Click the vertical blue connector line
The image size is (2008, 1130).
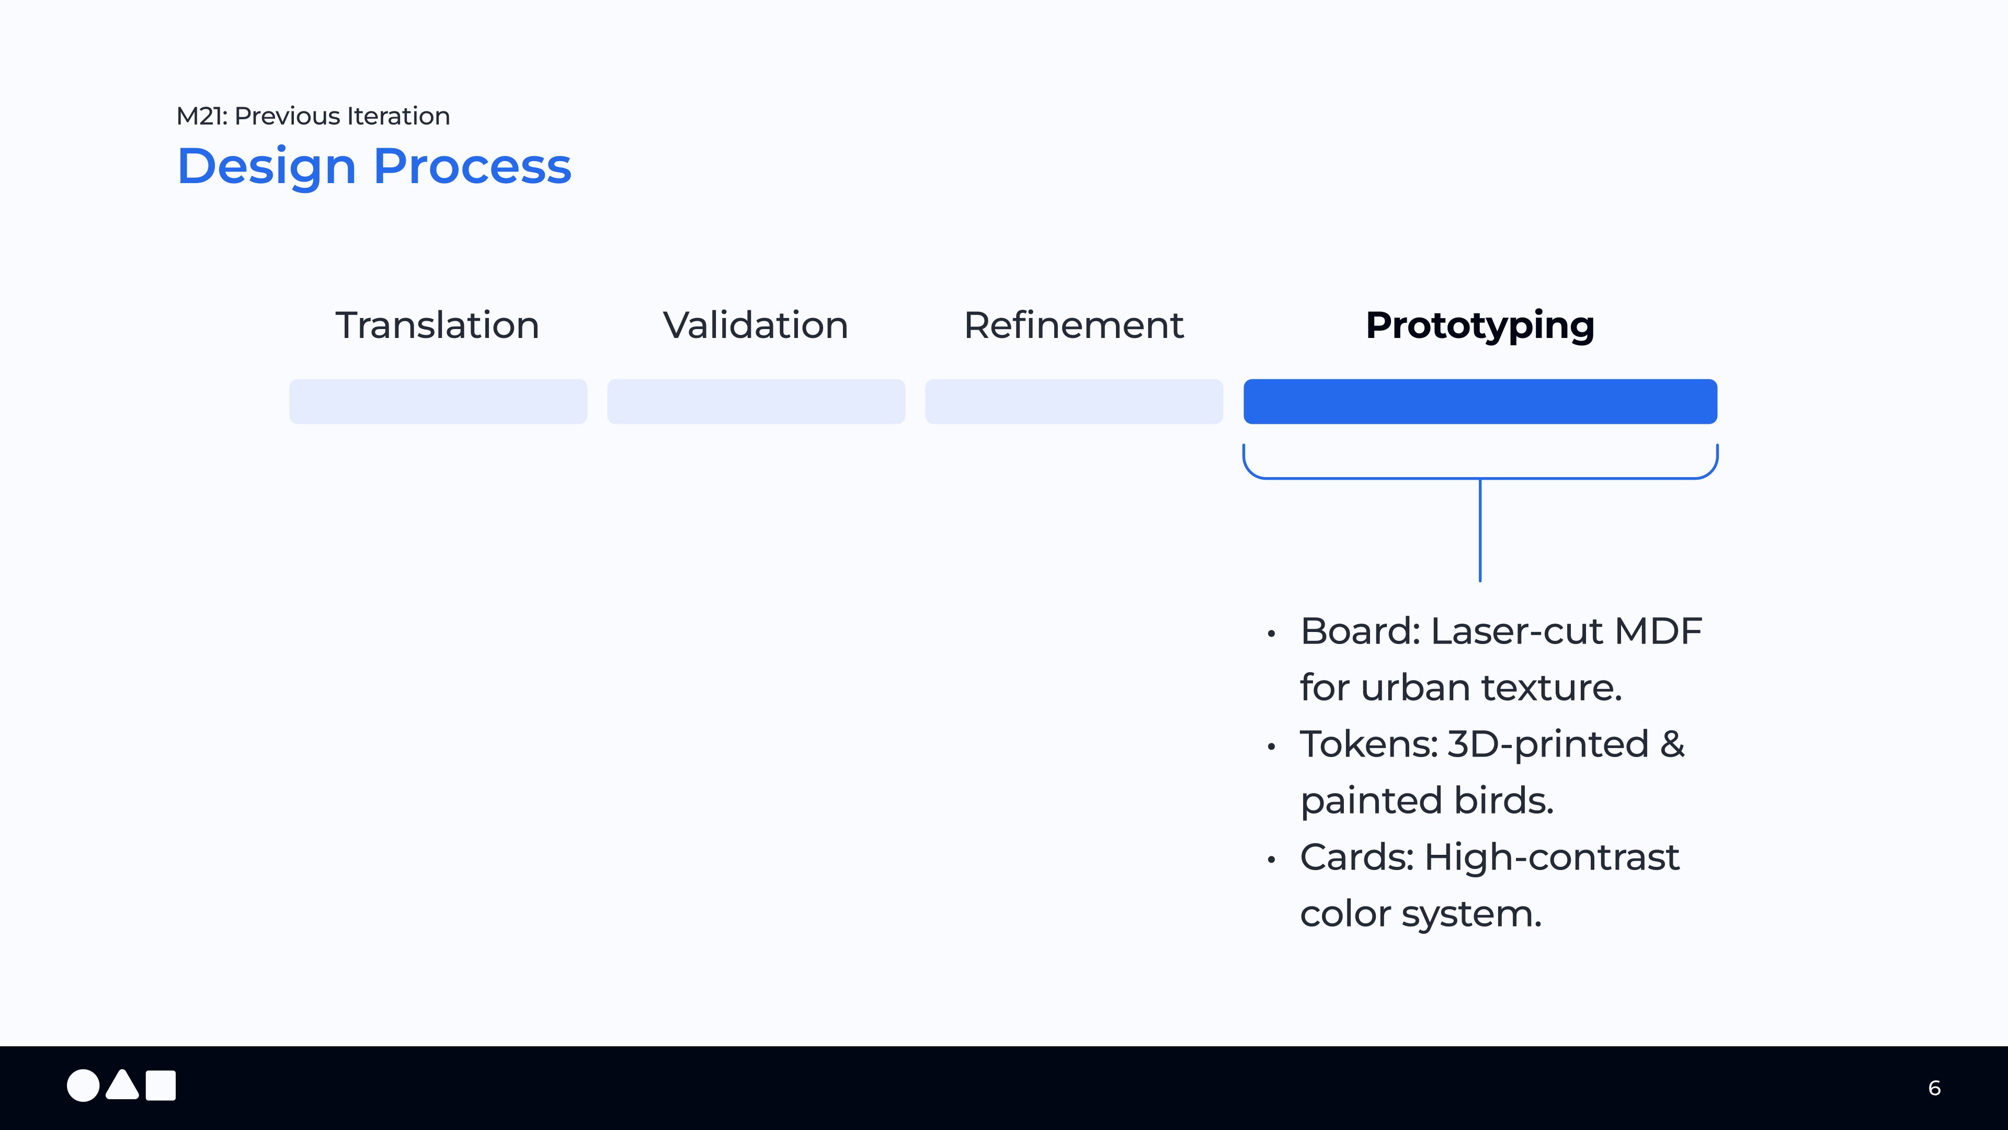pos(1479,538)
